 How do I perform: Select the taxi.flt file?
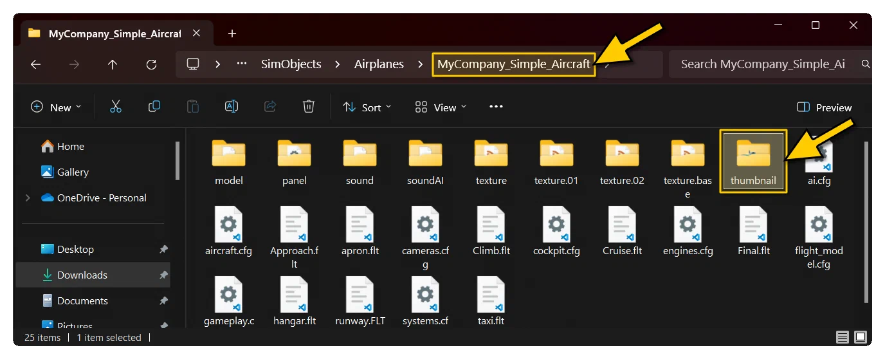[491, 301]
